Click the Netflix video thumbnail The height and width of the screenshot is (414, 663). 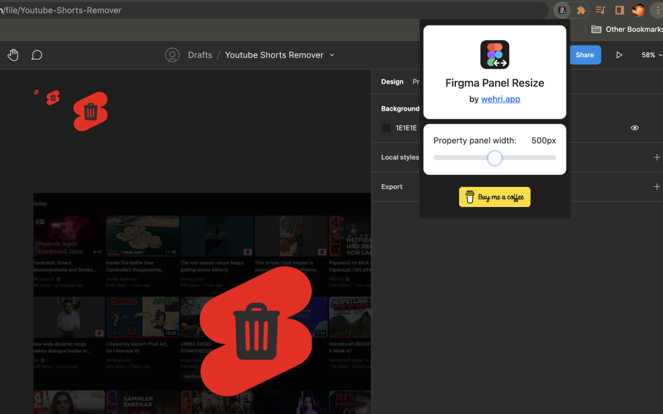pos(350,236)
